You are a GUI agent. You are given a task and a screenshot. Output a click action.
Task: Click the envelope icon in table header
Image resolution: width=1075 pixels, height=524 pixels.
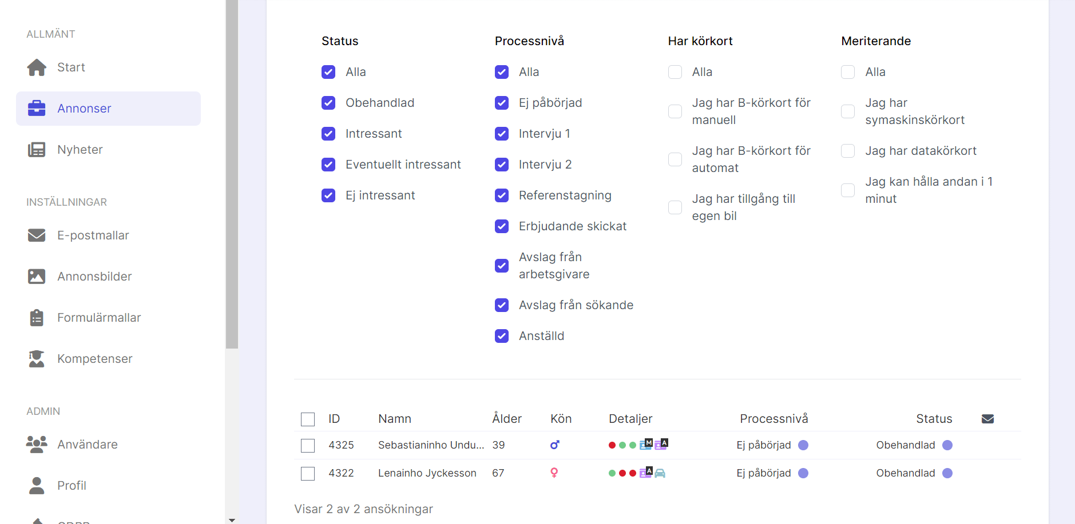pos(987,419)
